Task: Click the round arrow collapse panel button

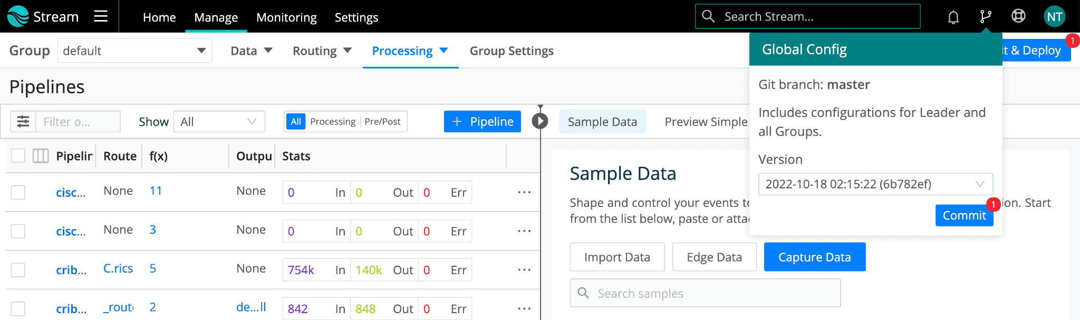Action: click(539, 122)
